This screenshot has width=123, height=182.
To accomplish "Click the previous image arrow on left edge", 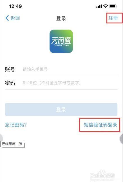I will click(1, 138).
